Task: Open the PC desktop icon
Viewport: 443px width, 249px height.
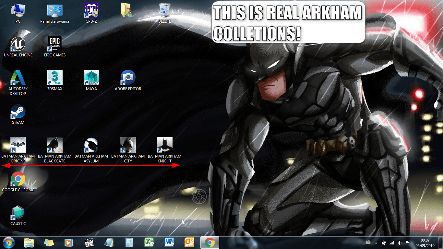Action: click(18, 13)
